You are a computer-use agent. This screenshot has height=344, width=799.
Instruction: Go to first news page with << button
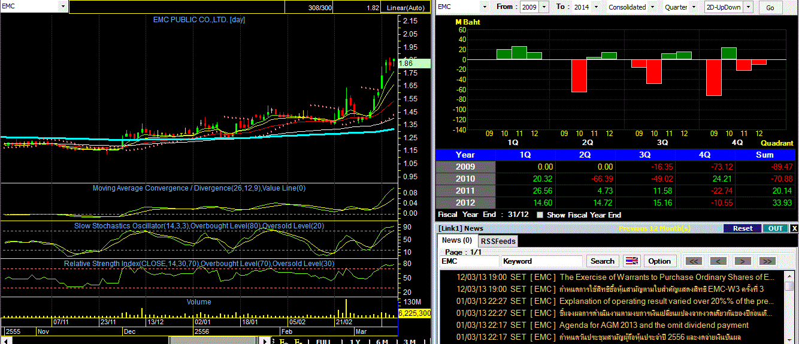[695, 261]
